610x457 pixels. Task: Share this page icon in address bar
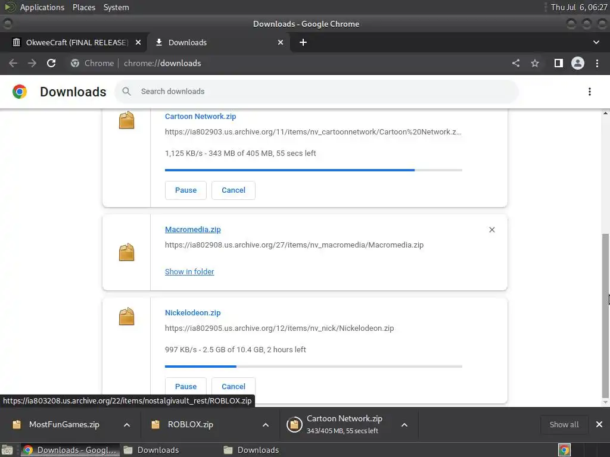coord(516,63)
